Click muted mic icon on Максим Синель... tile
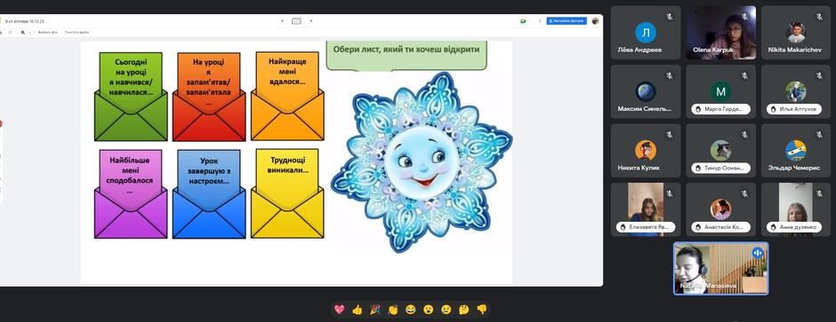Viewport: 836px width, 322px height. pyautogui.click(x=670, y=76)
